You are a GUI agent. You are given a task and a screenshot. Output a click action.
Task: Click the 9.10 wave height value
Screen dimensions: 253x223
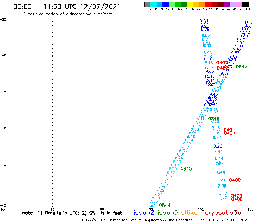click(x=208, y=59)
